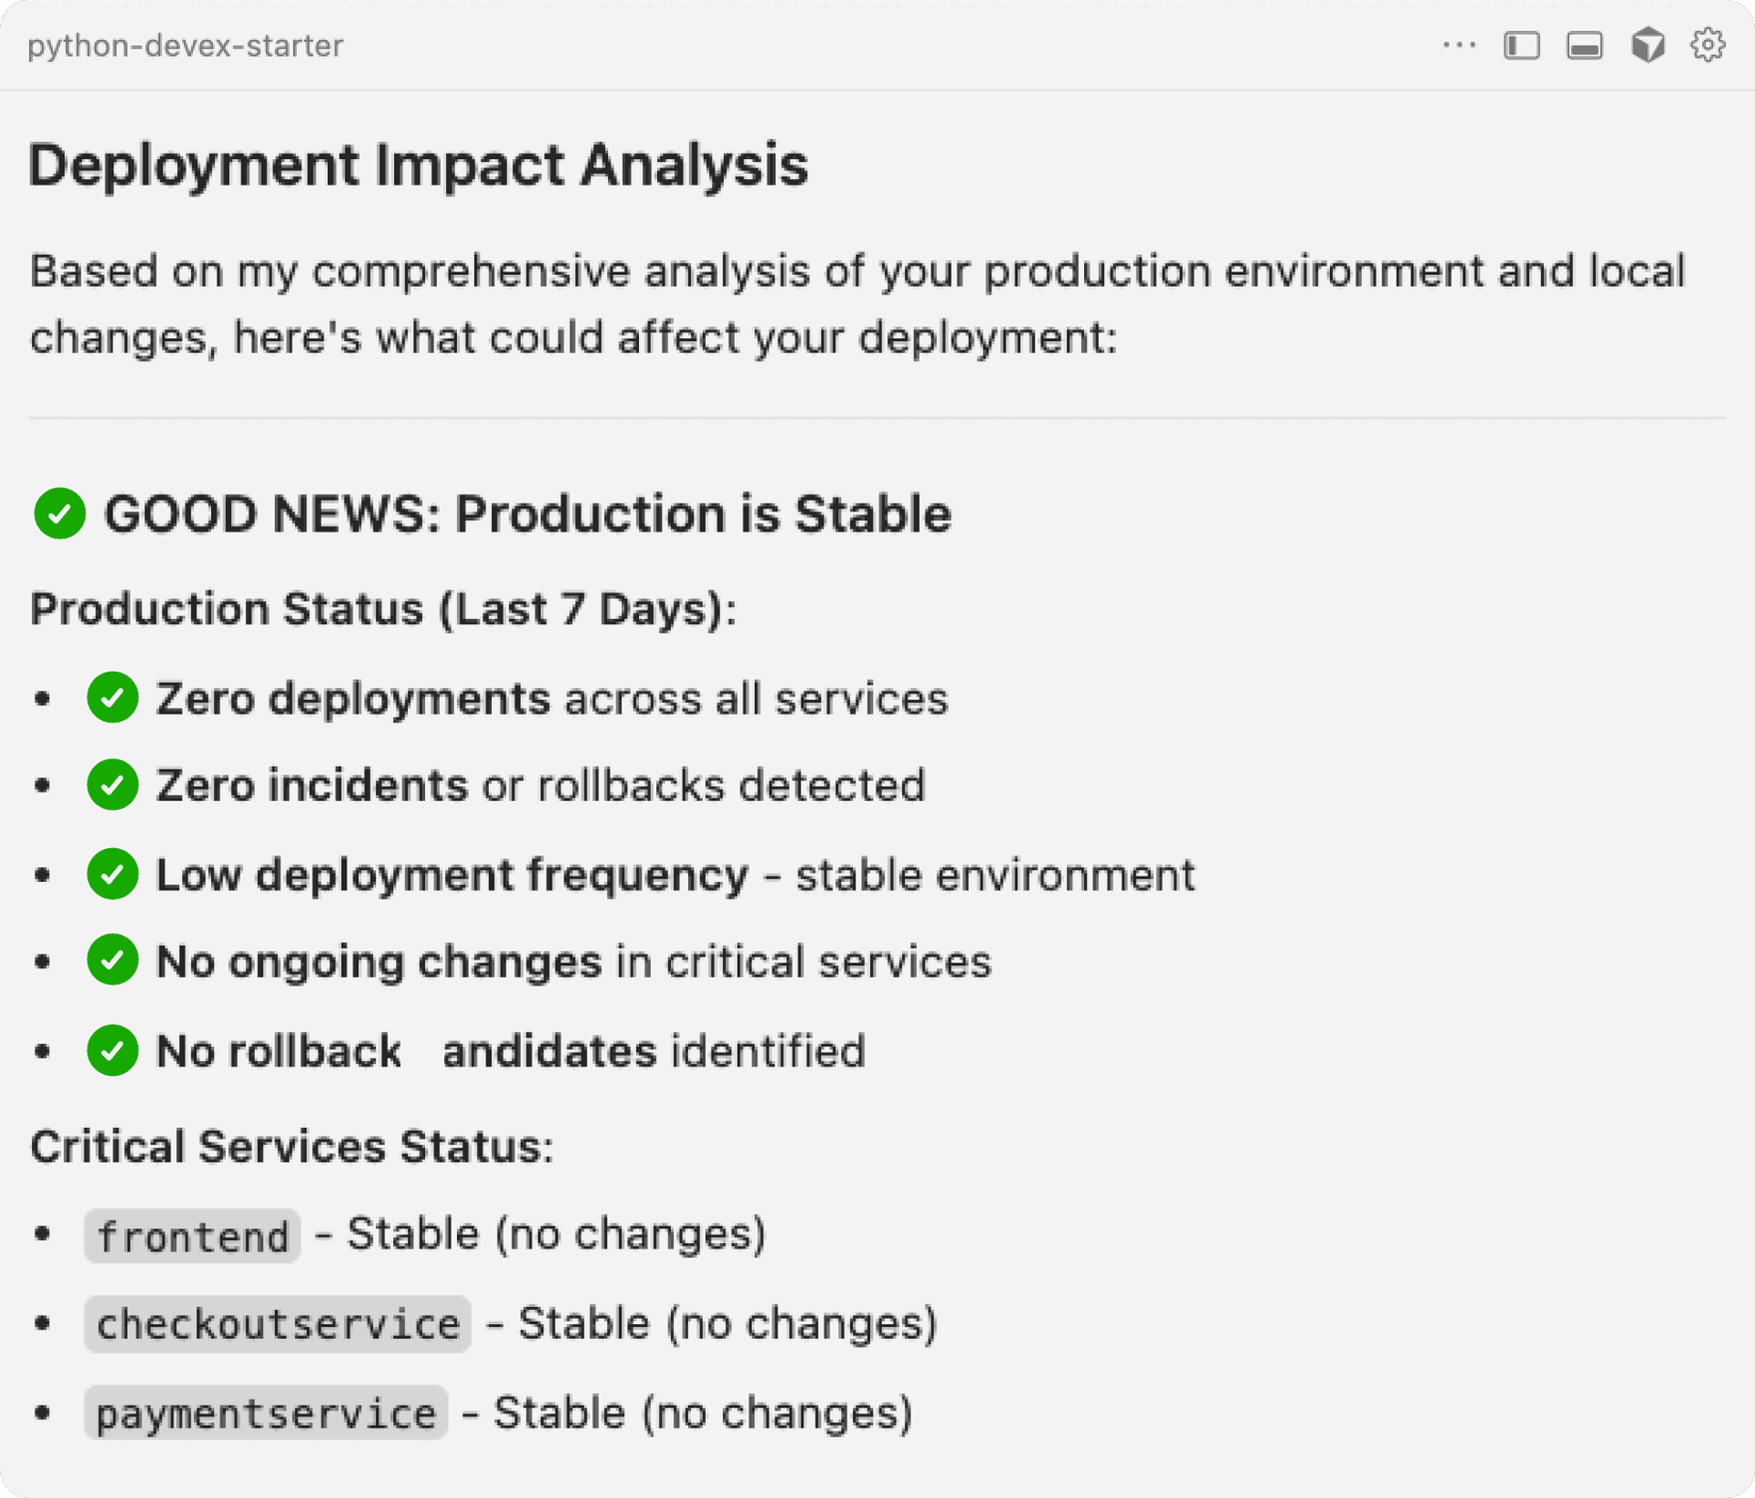Toggle the left sidebar panel icon

pyautogui.click(x=1522, y=46)
